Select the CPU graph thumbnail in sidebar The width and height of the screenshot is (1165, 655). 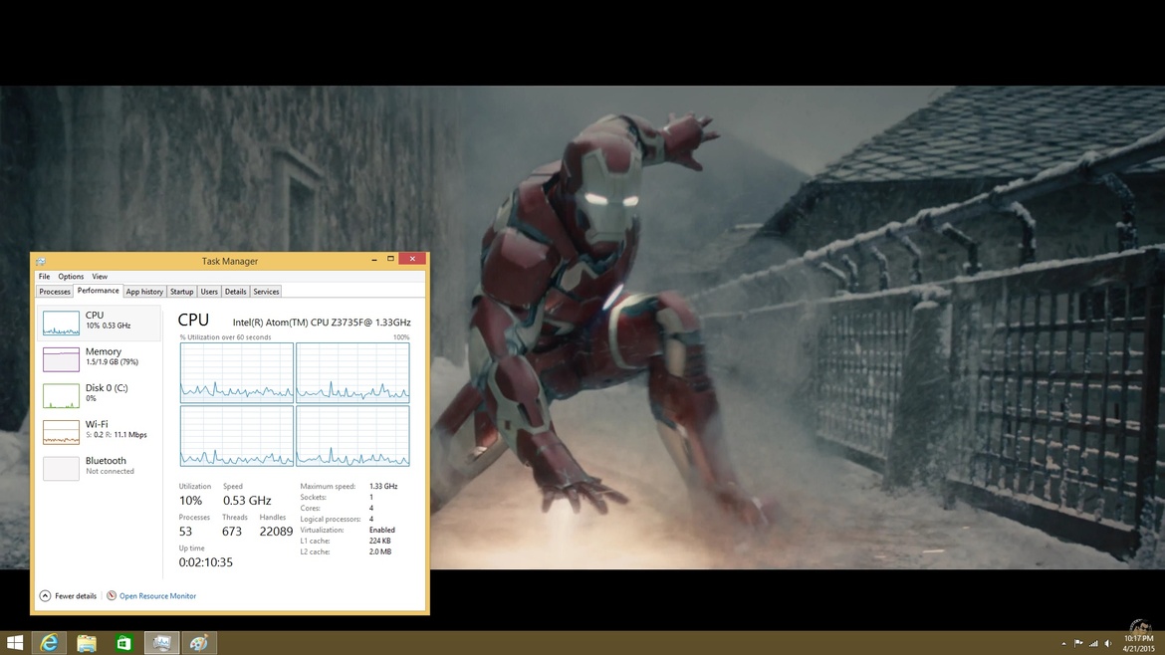pos(61,324)
